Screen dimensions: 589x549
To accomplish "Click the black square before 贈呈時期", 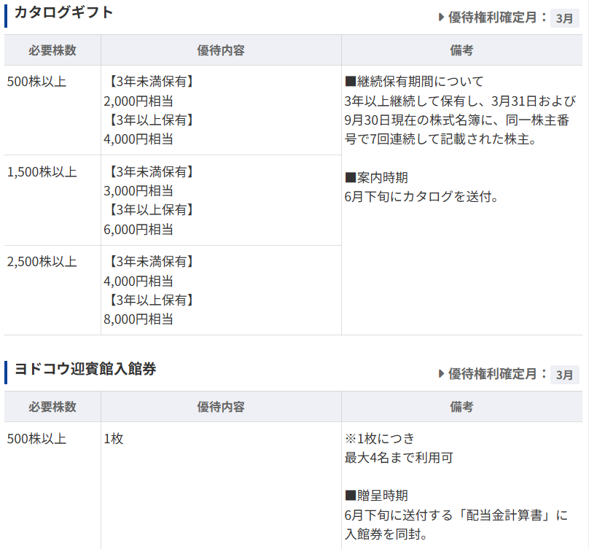I will (x=350, y=496).
